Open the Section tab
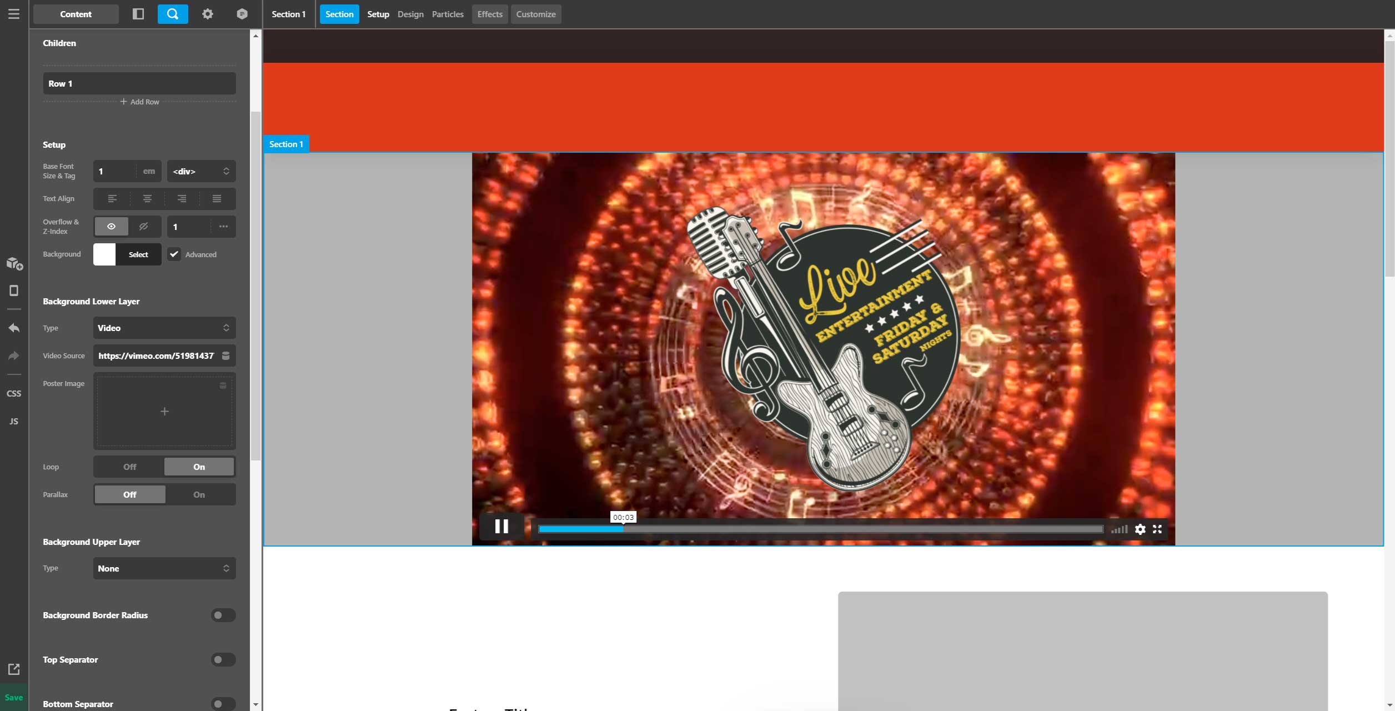 pyautogui.click(x=339, y=14)
